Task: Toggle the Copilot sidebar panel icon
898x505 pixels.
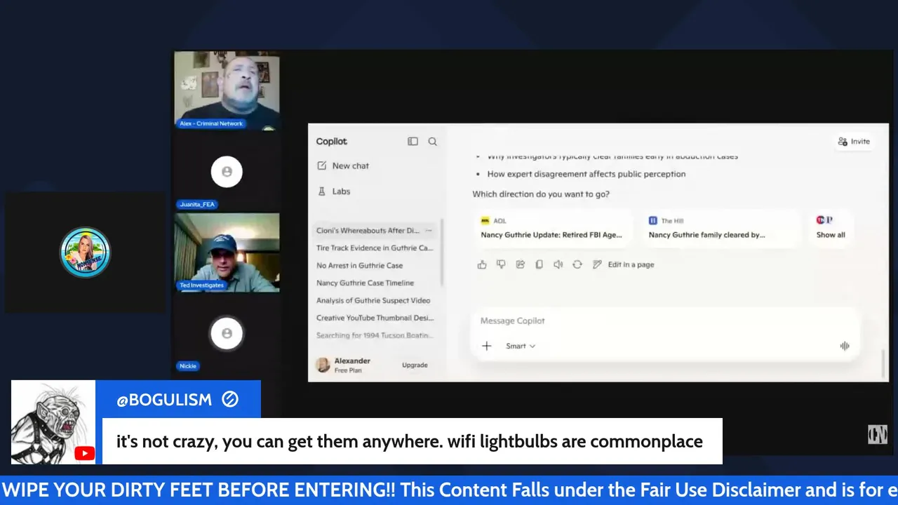Action: pyautogui.click(x=413, y=142)
